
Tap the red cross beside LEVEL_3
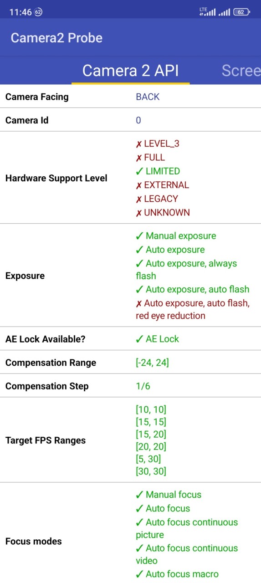pyautogui.click(x=139, y=144)
